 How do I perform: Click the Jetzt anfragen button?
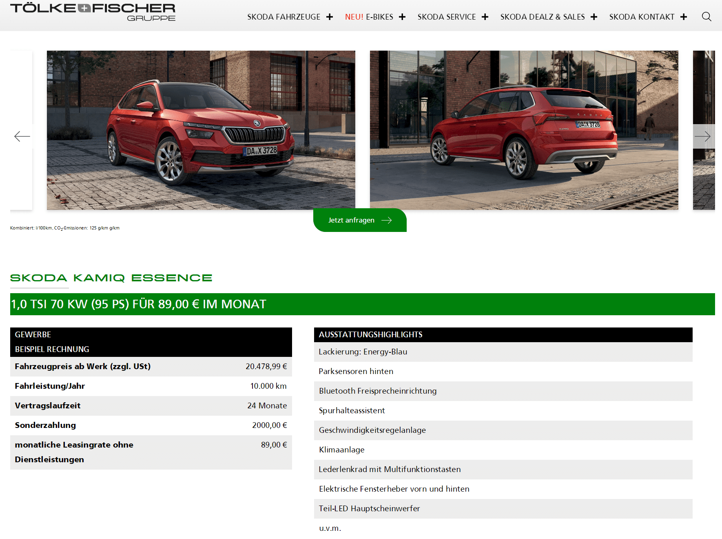(x=360, y=220)
